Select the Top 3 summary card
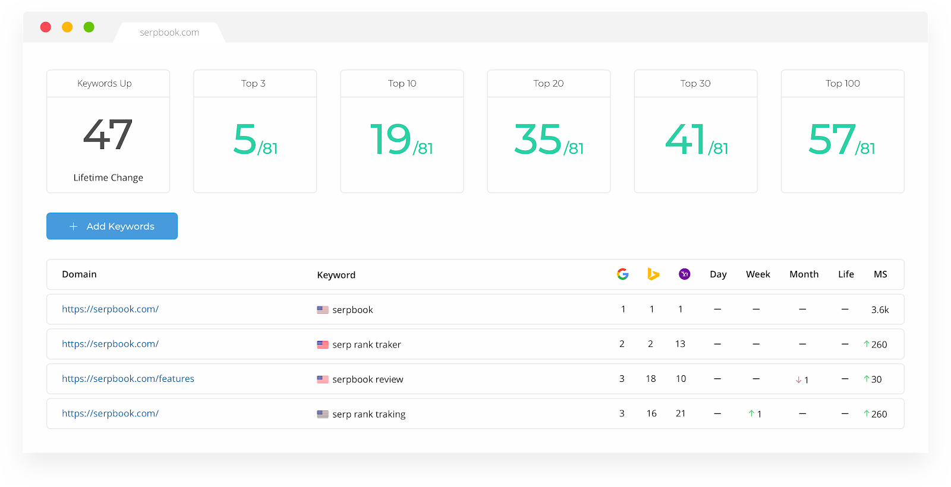 click(255, 131)
